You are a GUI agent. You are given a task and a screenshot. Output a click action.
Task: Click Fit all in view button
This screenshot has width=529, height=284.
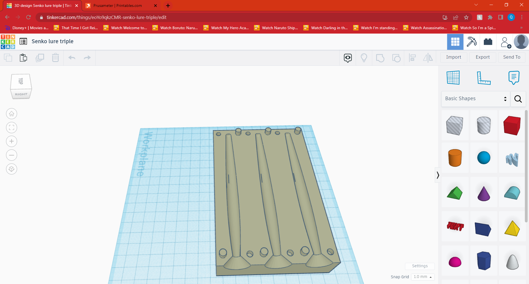12,127
